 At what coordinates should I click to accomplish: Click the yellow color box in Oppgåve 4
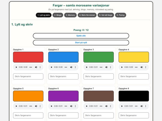pyautogui.click(x=134, y=57)
